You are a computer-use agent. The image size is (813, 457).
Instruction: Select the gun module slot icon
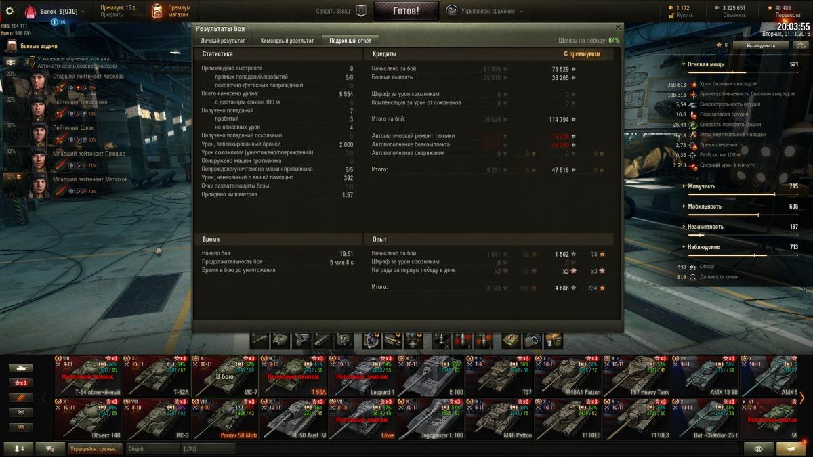coord(259,340)
